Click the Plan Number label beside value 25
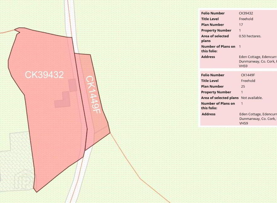The width and height of the screenshot is (277, 203). coord(212,87)
